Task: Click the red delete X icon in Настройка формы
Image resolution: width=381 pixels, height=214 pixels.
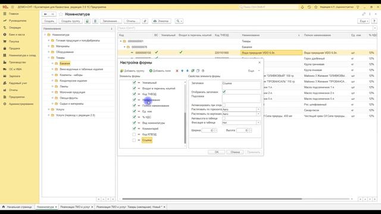Action: (177, 71)
